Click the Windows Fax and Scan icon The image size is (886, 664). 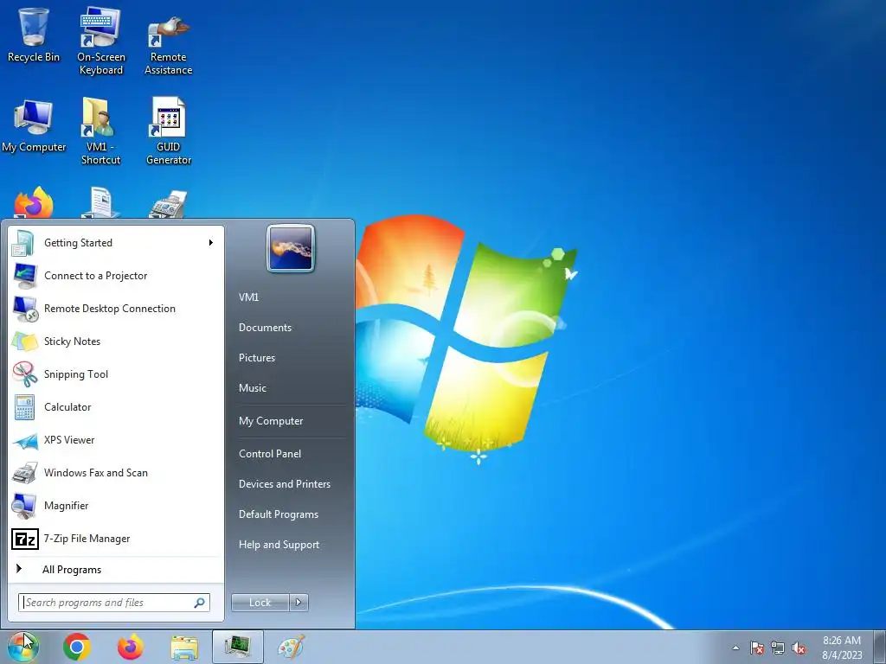click(24, 473)
